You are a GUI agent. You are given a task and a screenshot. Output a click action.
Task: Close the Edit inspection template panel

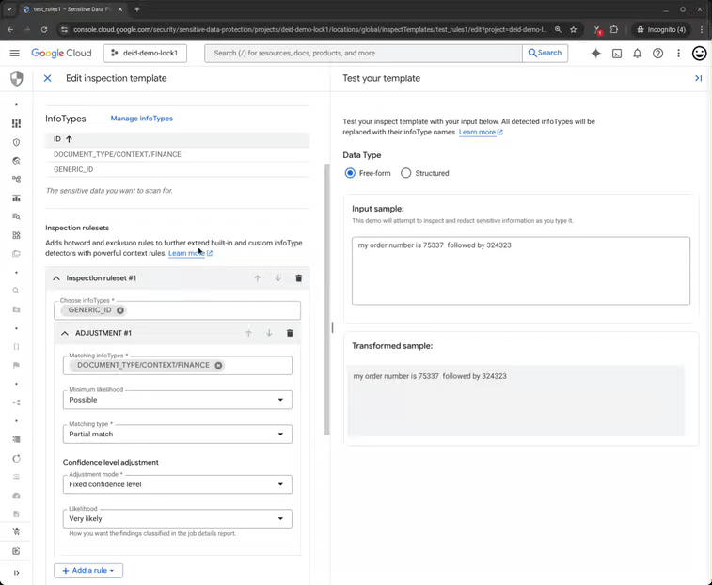tap(48, 78)
